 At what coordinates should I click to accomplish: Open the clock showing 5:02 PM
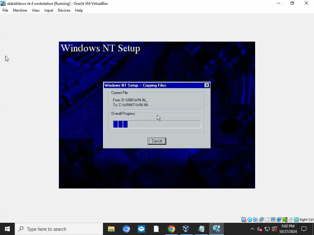coord(288,229)
